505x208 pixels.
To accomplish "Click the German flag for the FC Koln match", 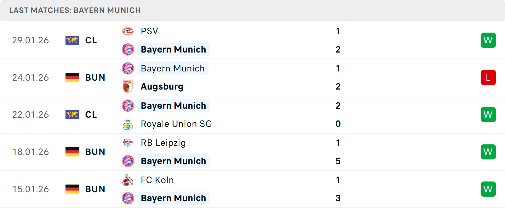I will coord(72,189).
